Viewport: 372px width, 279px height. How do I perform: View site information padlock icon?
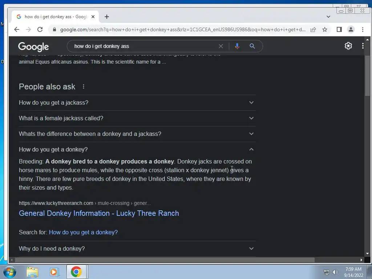click(54, 29)
